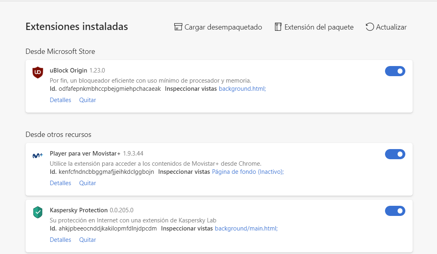This screenshot has height=254, width=437.
Task: Click the Extensiones instaladas heading
Action: tap(77, 27)
